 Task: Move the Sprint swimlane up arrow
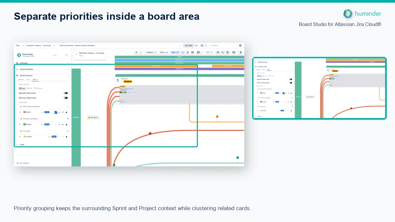pos(60,112)
